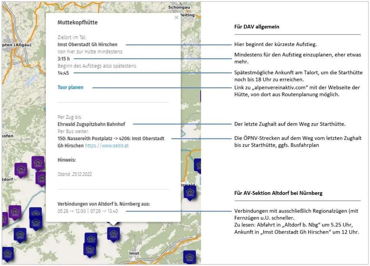
Task: Click the Muttekopfhütte popup title
Action: coord(77,22)
